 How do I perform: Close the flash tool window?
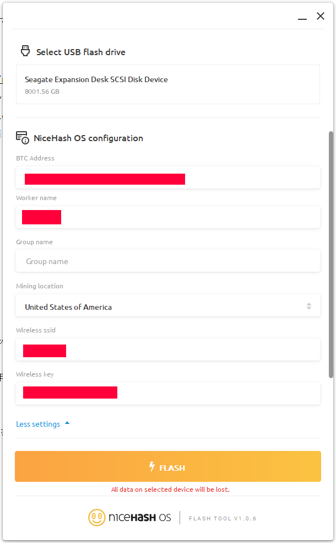click(321, 17)
